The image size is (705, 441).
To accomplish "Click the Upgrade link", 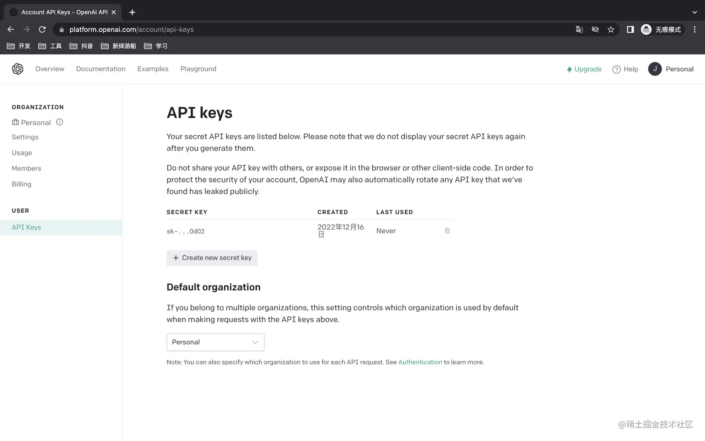I will click(584, 69).
